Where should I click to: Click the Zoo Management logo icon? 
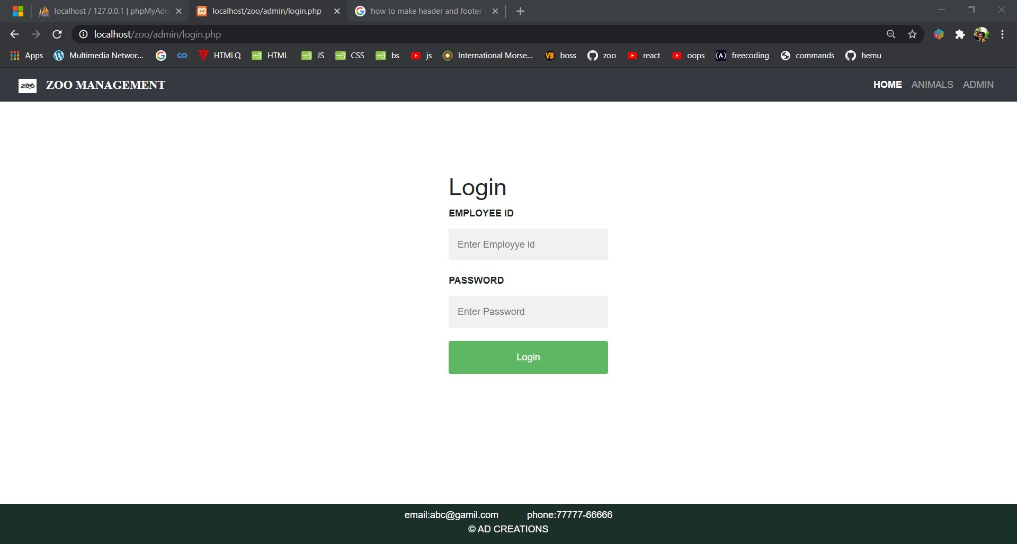[x=27, y=85]
